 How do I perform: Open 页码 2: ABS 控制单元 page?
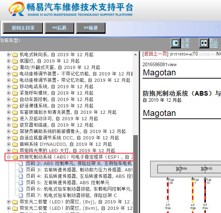tap(79, 163)
